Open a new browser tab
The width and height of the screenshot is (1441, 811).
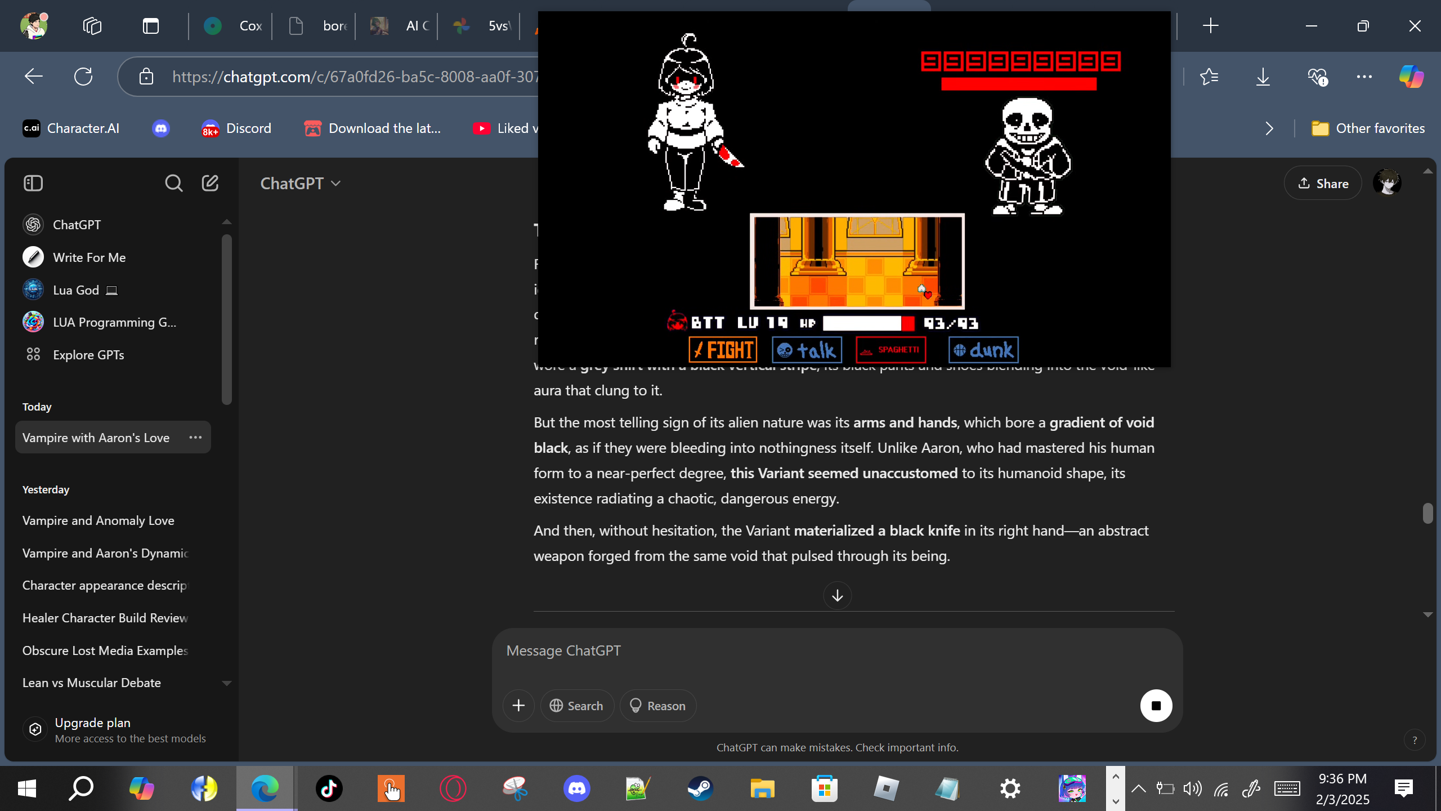coord(1210,25)
